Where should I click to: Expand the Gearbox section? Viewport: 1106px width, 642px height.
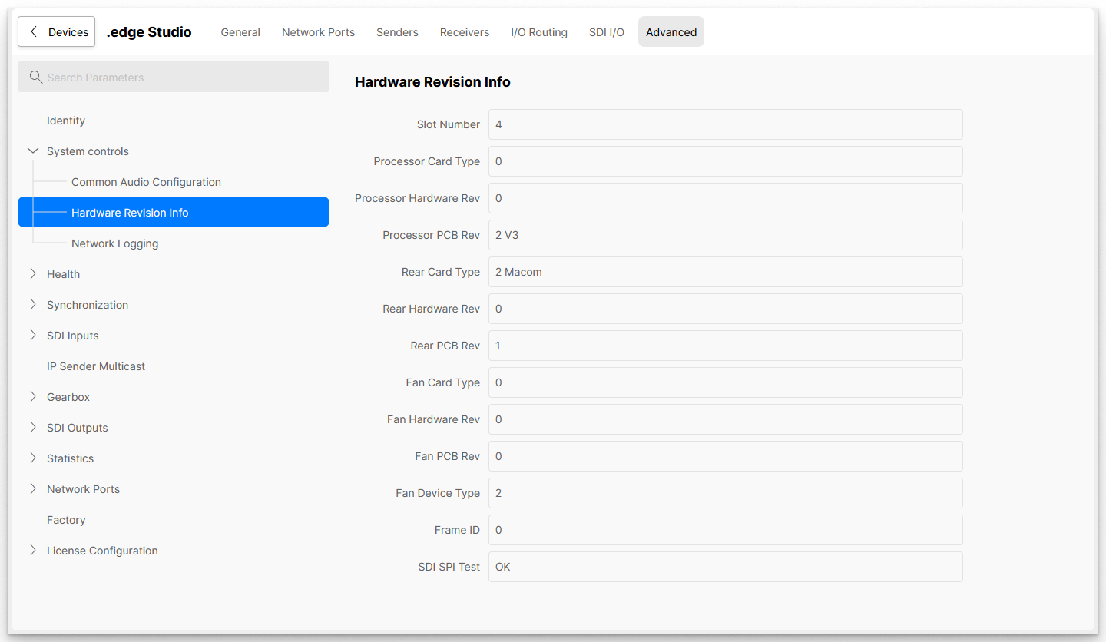pyautogui.click(x=33, y=397)
